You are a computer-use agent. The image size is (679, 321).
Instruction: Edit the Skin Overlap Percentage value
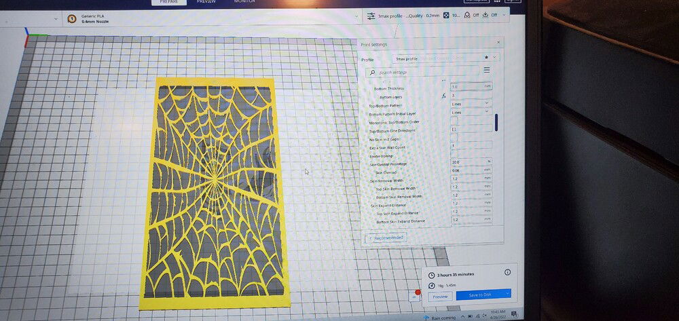coord(471,162)
